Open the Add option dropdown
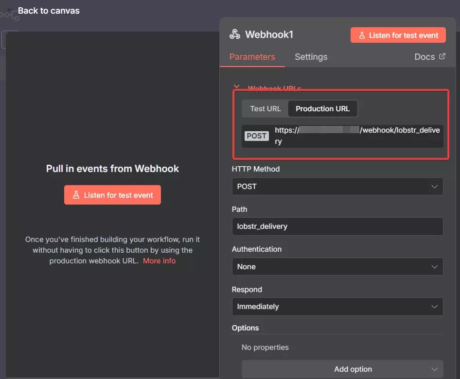 click(342, 369)
